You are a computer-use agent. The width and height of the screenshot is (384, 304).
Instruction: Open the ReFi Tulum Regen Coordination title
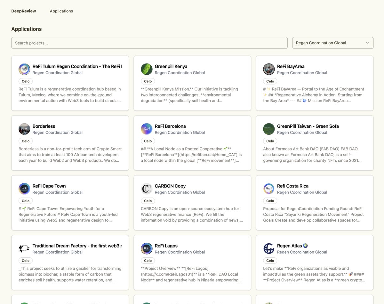77,66
